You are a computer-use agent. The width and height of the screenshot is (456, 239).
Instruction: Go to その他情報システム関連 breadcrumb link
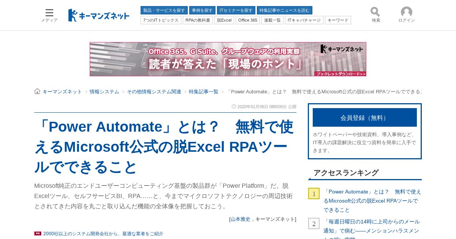click(x=154, y=92)
